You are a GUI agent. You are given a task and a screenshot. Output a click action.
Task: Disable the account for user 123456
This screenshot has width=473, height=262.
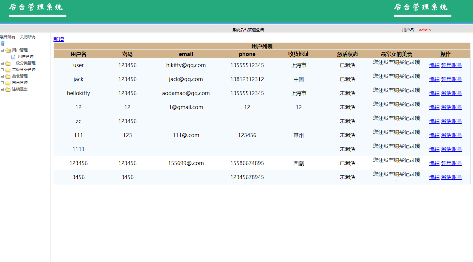(x=451, y=163)
